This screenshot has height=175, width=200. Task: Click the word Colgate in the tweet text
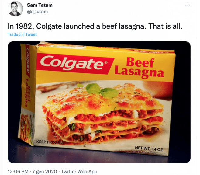49,26
